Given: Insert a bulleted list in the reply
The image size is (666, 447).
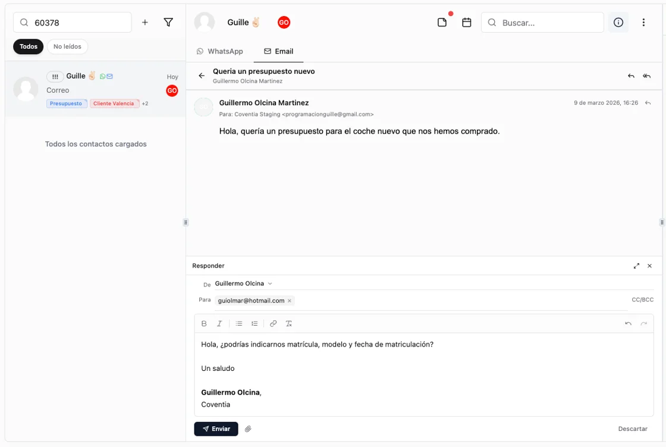Looking at the screenshot, I should coord(239,323).
